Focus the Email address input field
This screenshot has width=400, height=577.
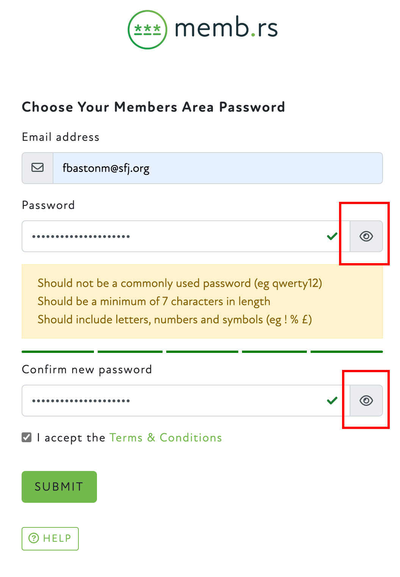pyautogui.click(x=217, y=168)
